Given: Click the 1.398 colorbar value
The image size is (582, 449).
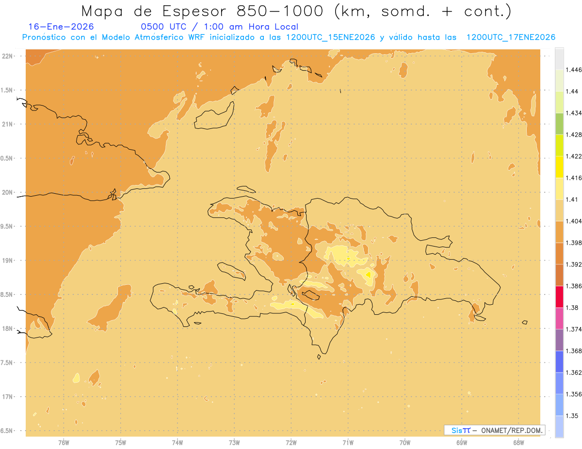Looking at the screenshot, I should [x=573, y=243].
